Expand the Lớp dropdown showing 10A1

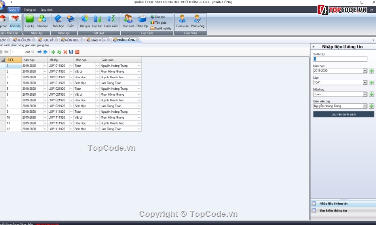(x=365, y=83)
